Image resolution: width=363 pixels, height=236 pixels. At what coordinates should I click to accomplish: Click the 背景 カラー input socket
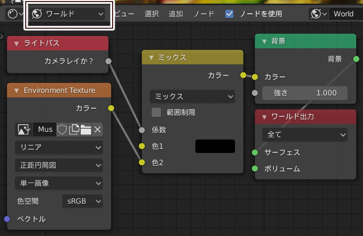pos(255,77)
